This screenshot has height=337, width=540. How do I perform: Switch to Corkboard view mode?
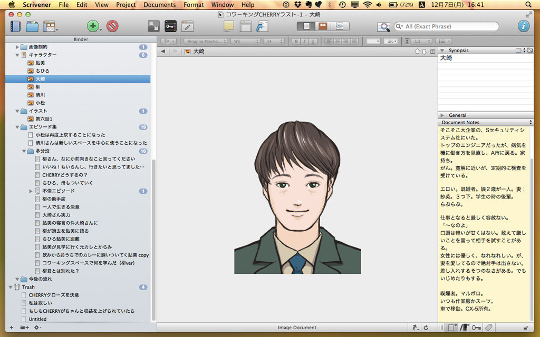(323, 26)
